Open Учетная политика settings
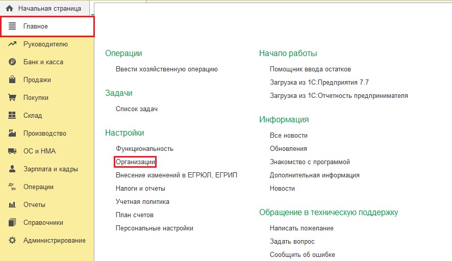Viewport: 452px width, 261px height. (142, 202)
